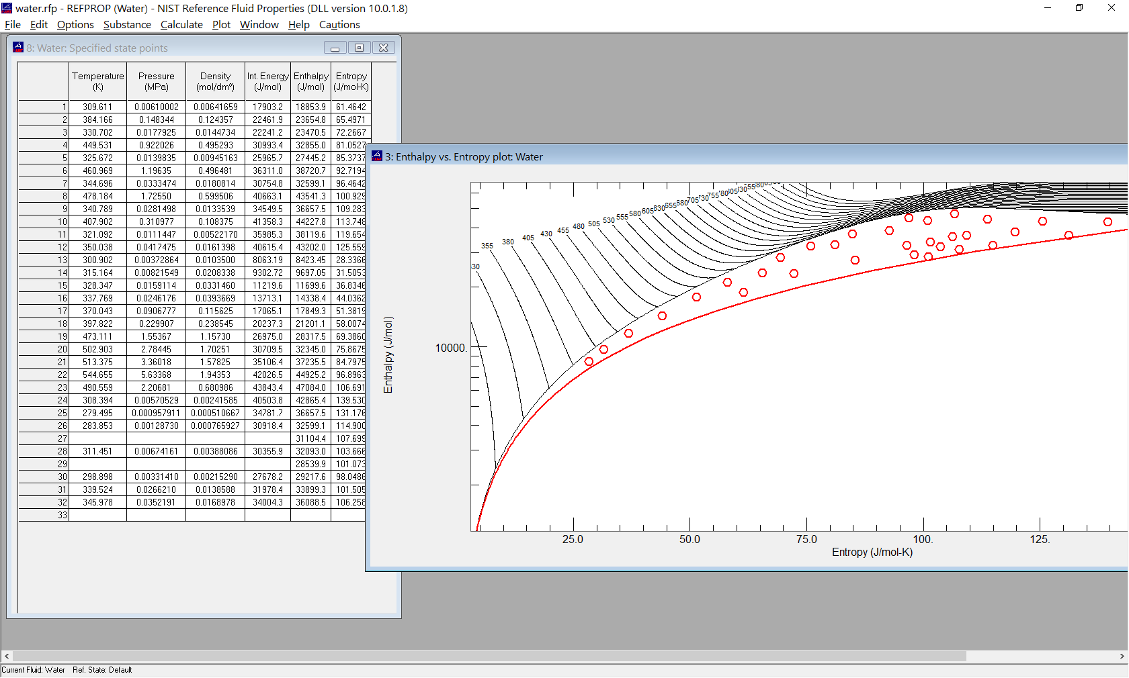This screenshot has width=1129, height=678.
Task: Close the Specified state points window
Action: pos(384,48)
